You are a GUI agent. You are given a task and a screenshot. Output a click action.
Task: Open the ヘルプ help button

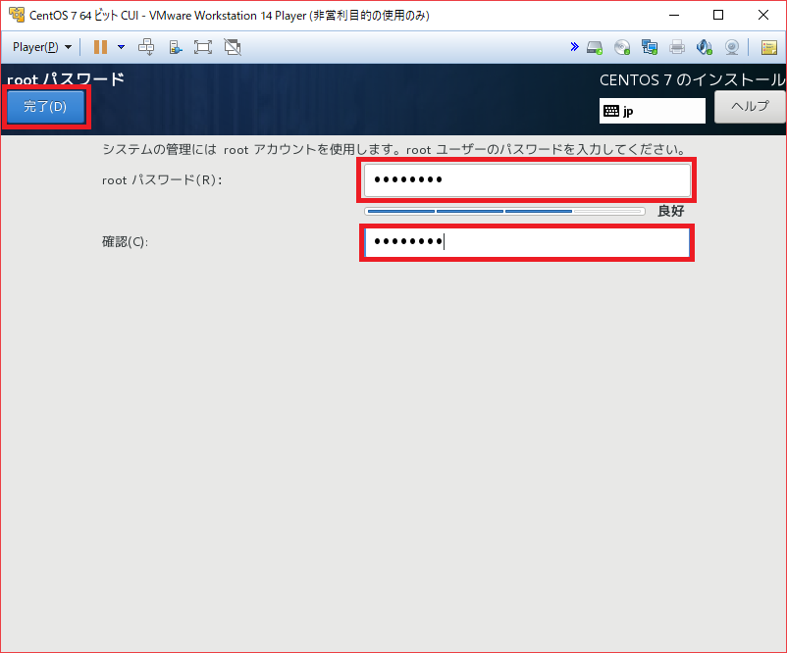coord(750,107)
